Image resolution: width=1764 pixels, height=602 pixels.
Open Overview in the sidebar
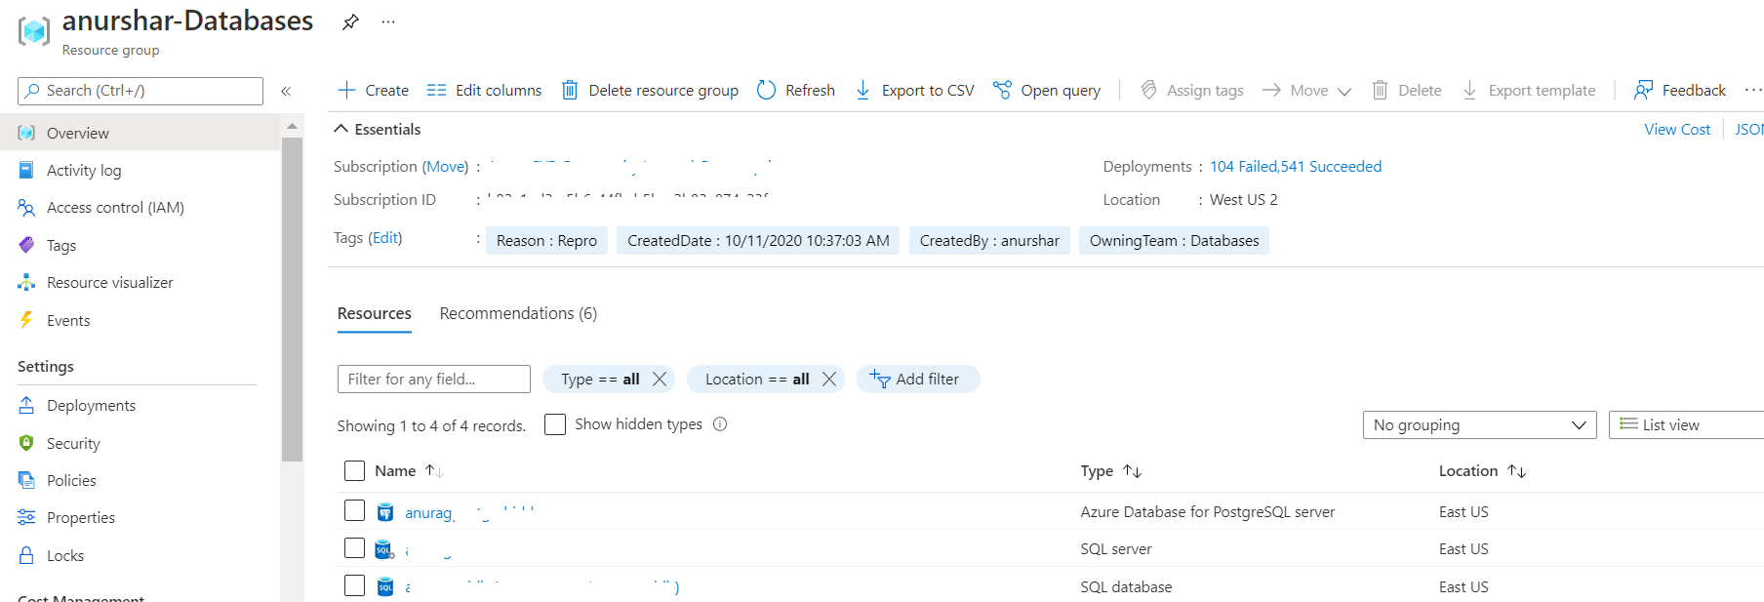point(140,133)
